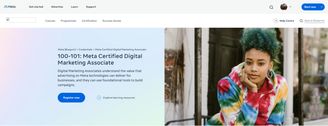This screenshot has height=126, width=328.
Task: Expand the profile account chevron
Action: pyautogui.click(x=290, y=7)
